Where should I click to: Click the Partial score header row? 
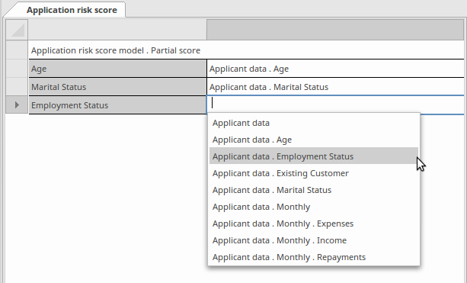[x=246, y=50]
